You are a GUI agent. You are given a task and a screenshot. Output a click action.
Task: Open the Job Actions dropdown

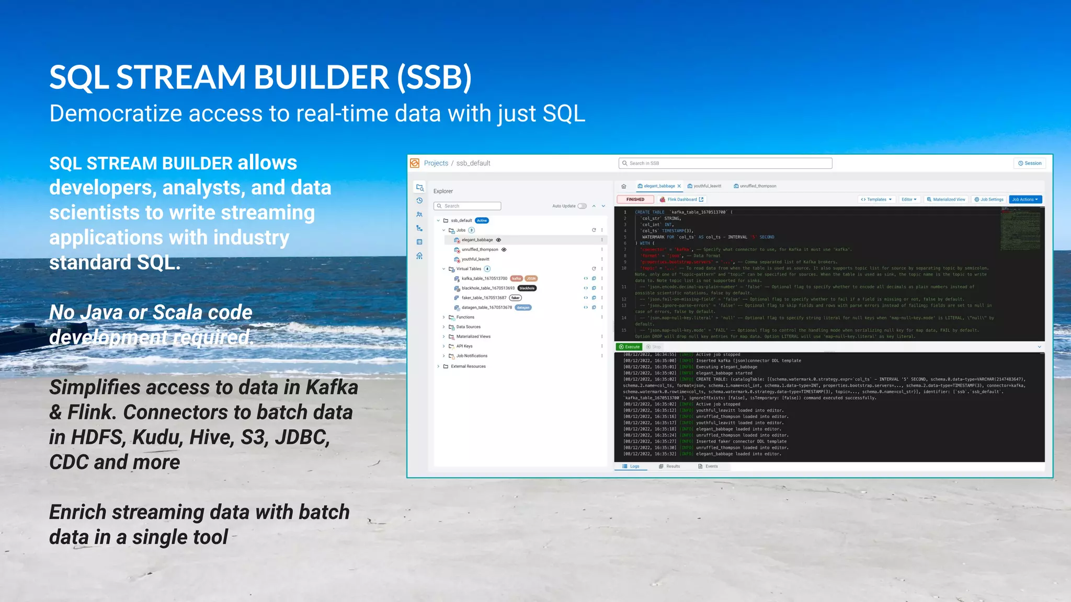[x=1025, y=200]
